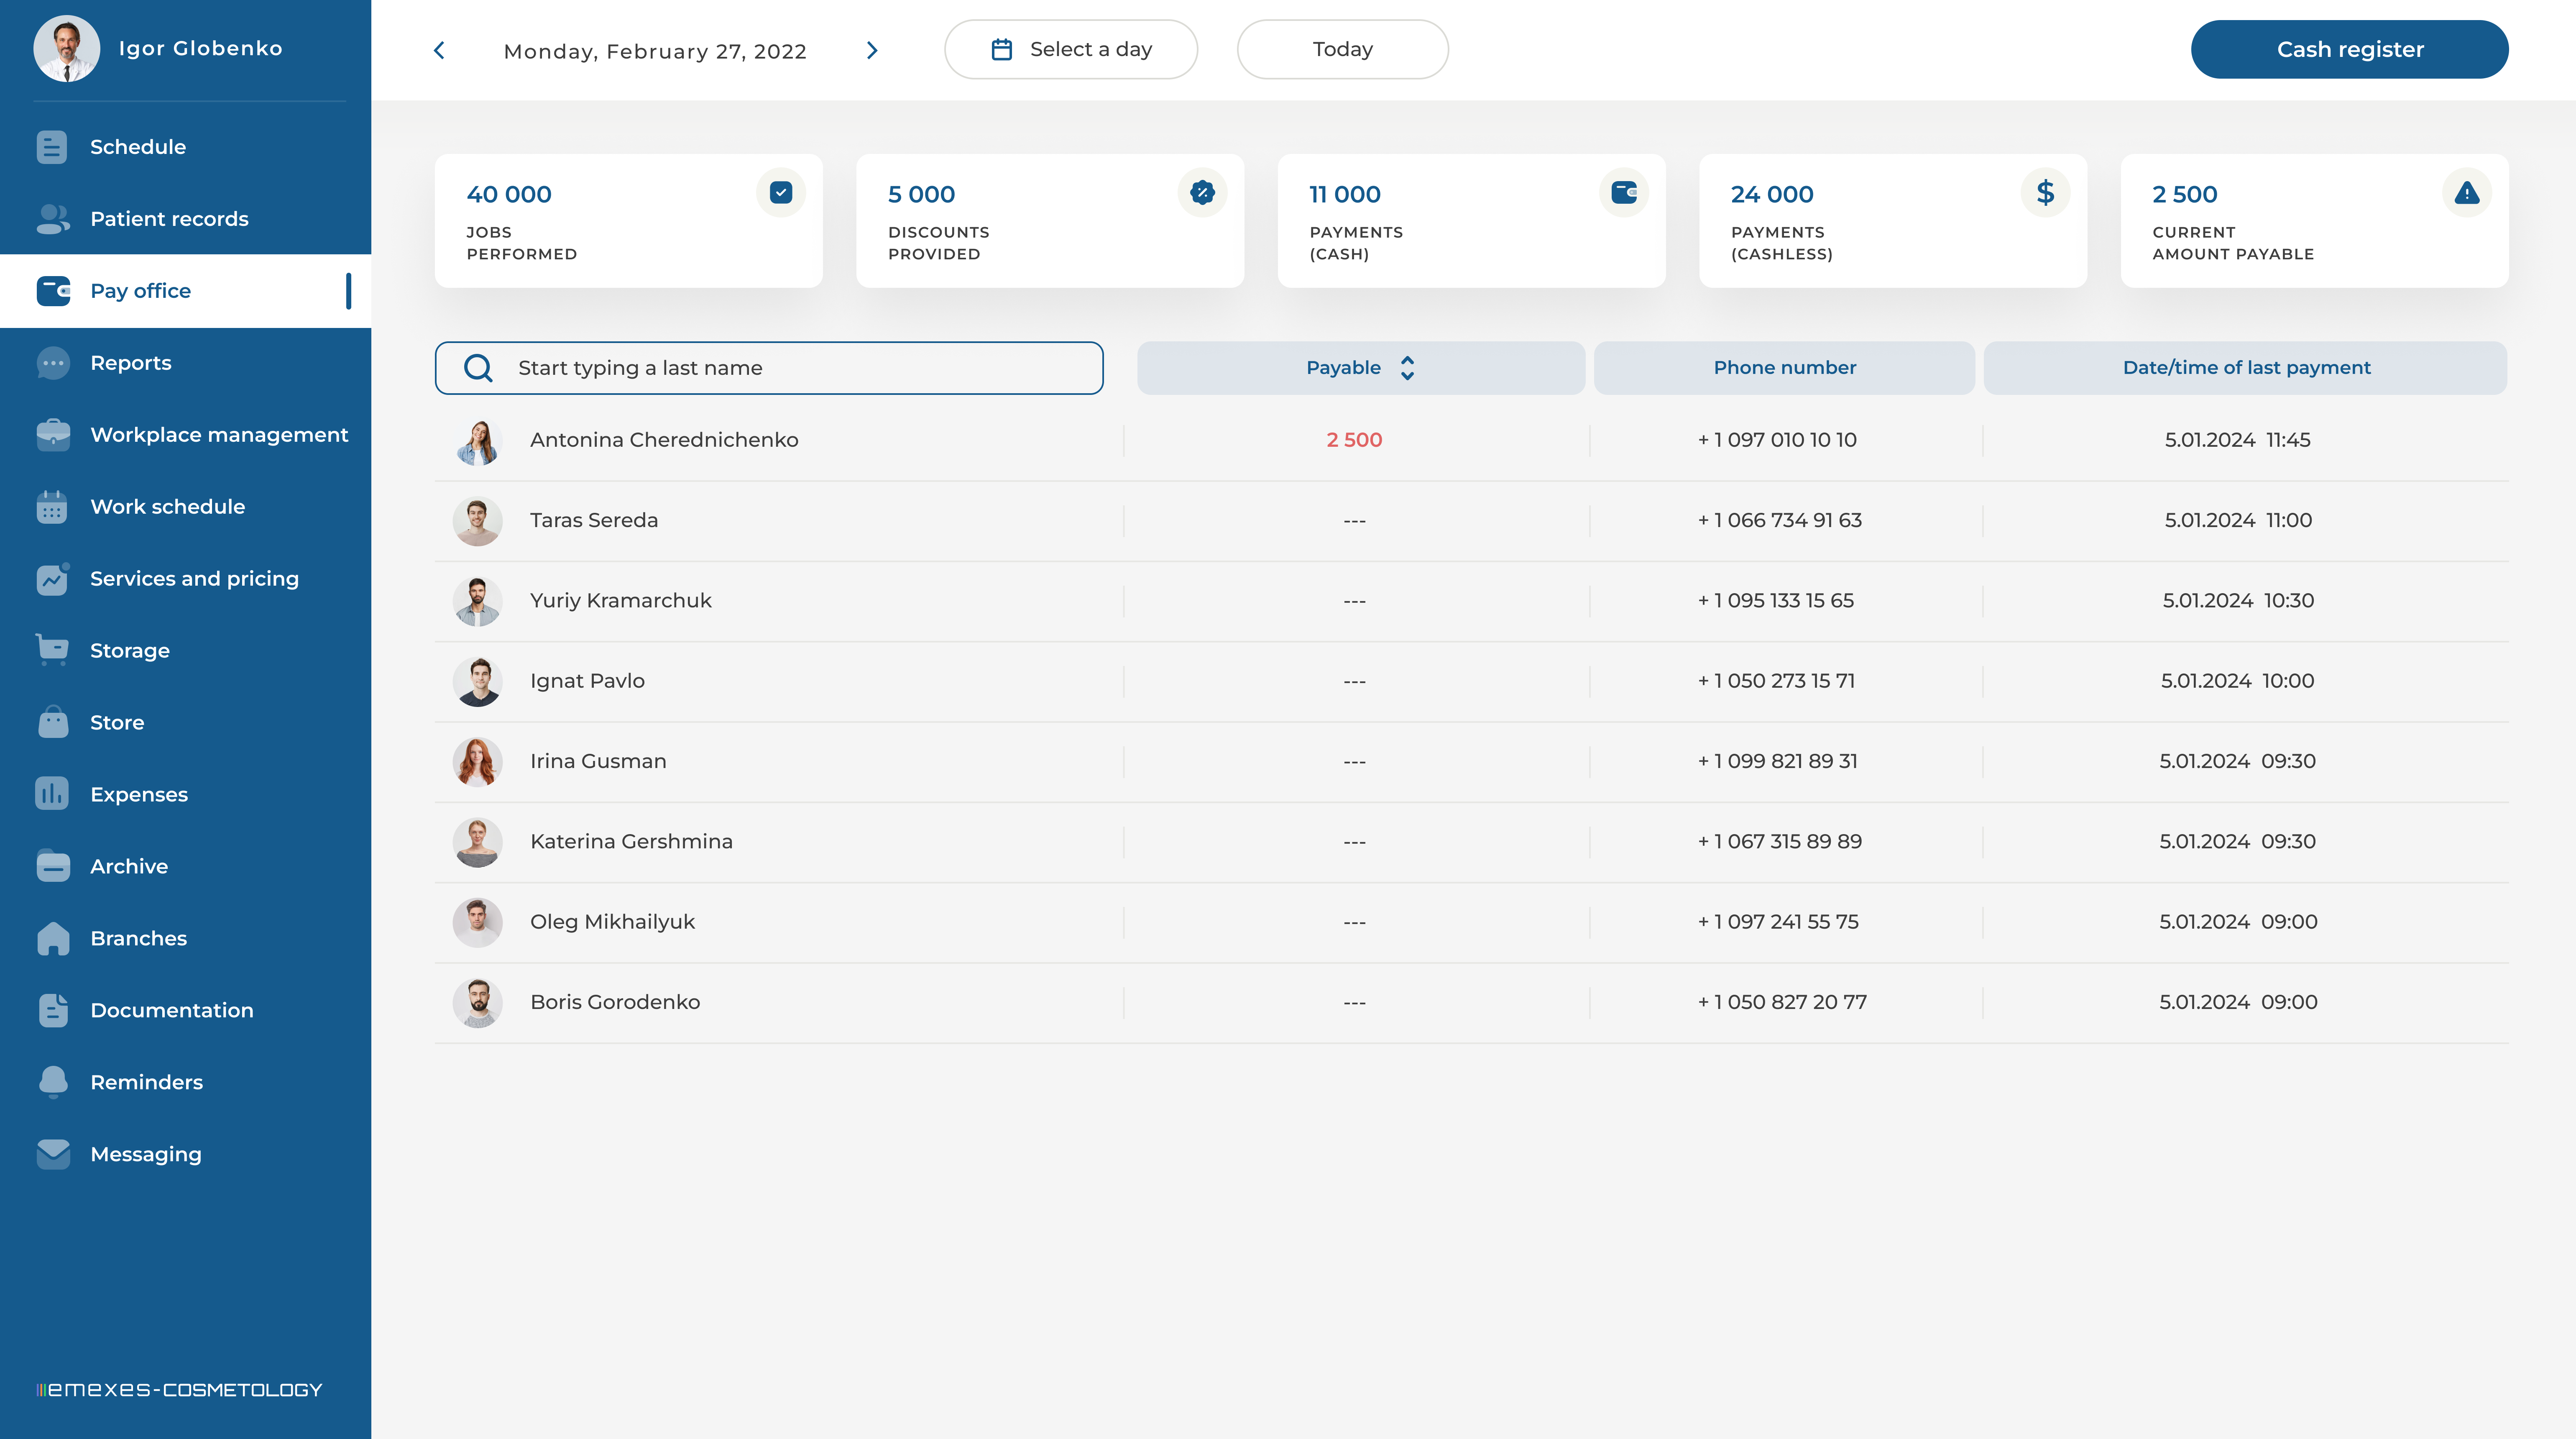The height and width of the screenshot is (1439, 2576).
Task: Advance to next day with right chevron
Action: pyautogui.click(x=872, y=50)
